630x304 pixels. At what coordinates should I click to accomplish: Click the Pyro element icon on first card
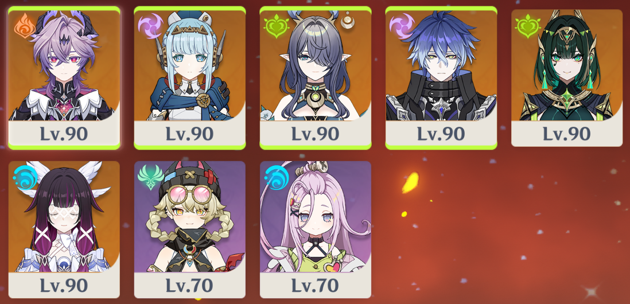pos(25,26)
